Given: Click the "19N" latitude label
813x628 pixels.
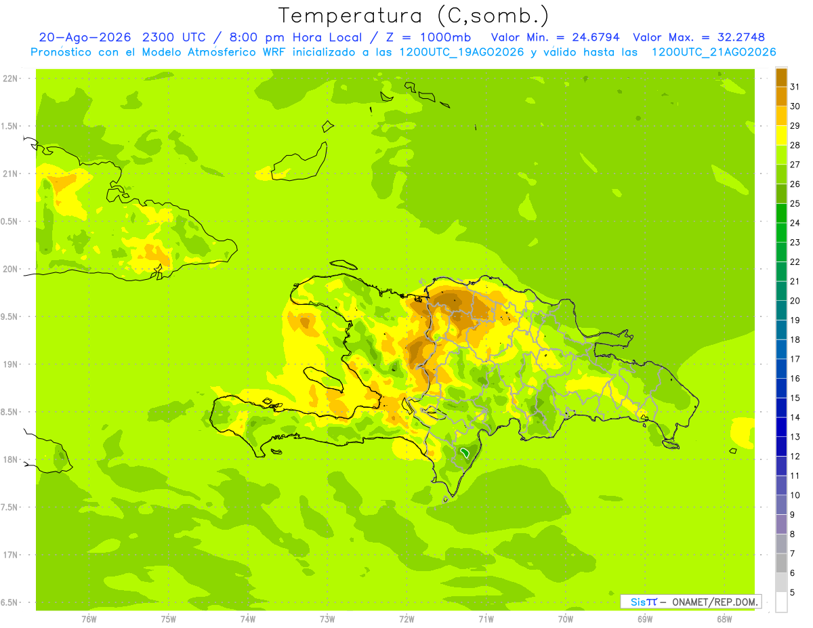Looking at the screenshot, I should point(10,364).
